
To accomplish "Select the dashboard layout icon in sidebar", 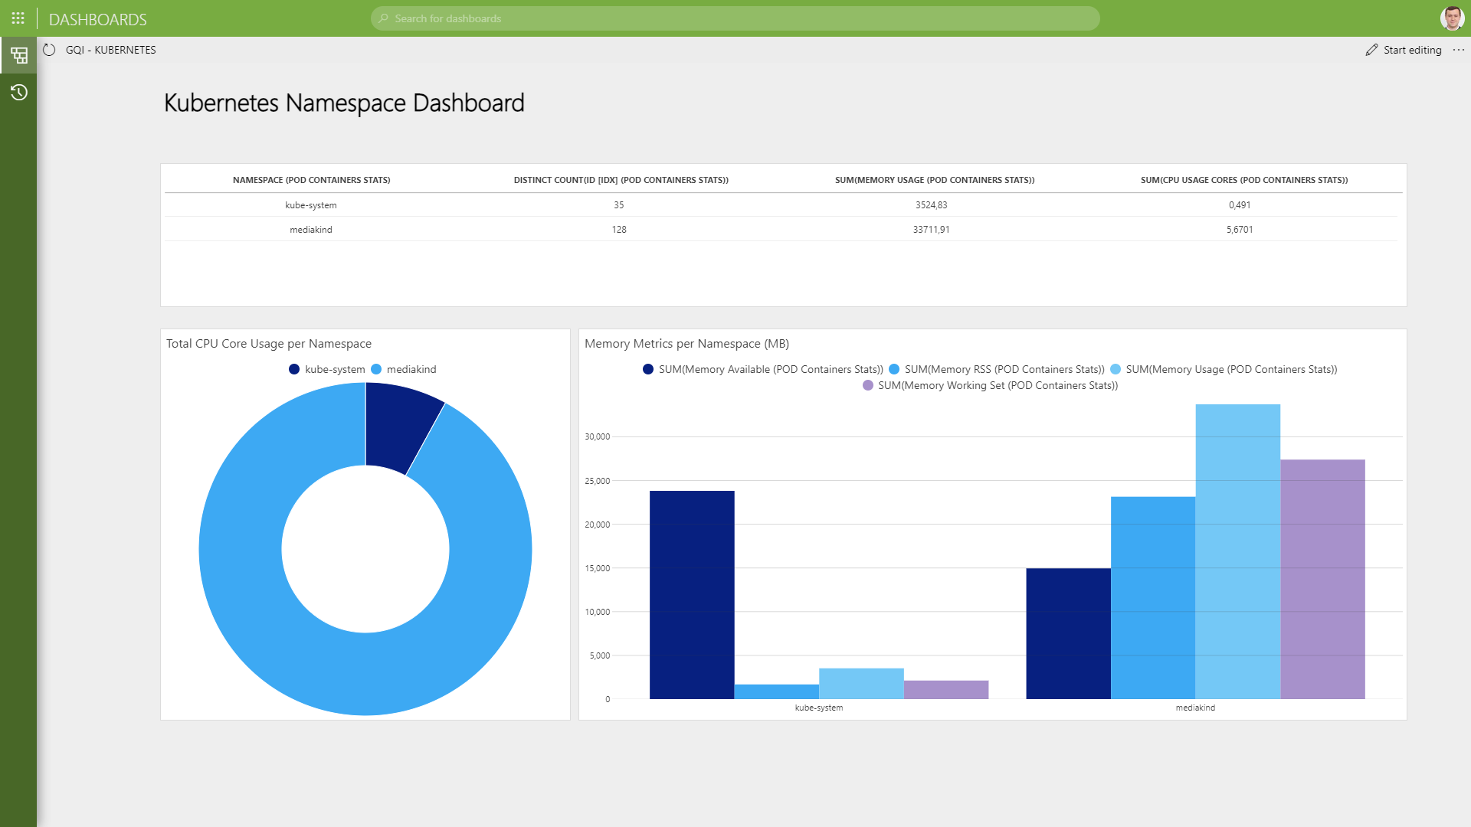I will point(18,55).
